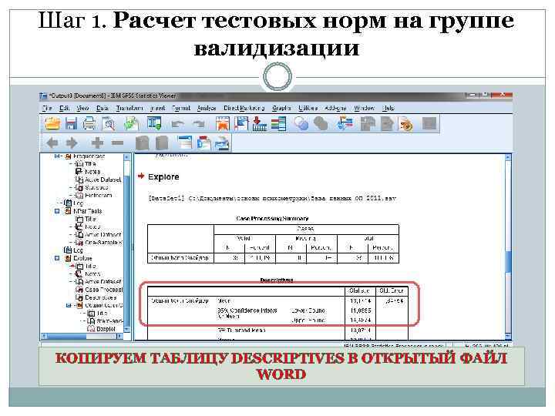Image resolution: width=555 pixels, height=416 pixels.
Task: Click the grey overlapping circles toolbar icon
Action: tap(321, 124)
